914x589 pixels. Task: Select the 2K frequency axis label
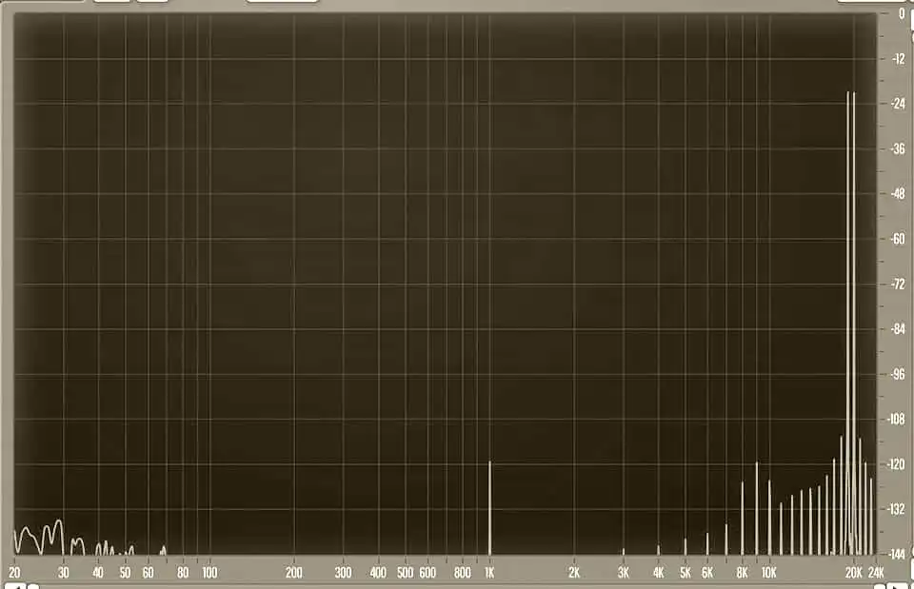point(574,573)
